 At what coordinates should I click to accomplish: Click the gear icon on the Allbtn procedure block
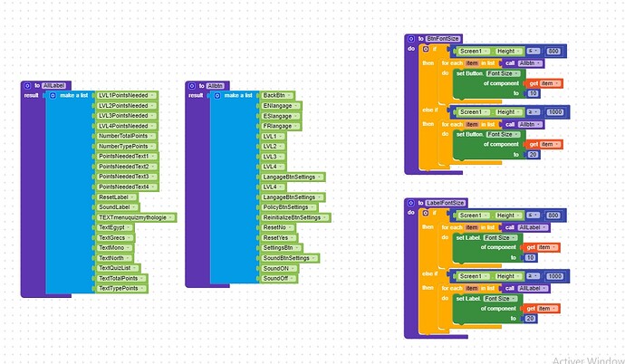[192, 86]
